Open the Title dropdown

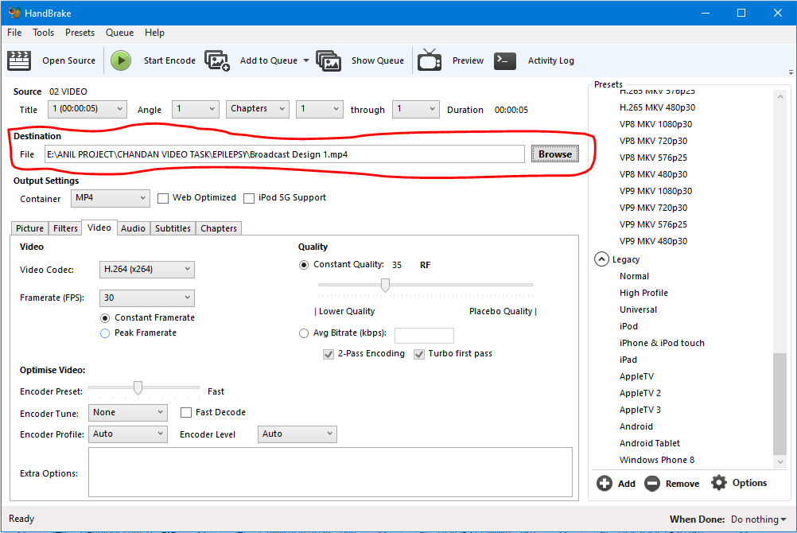click(87, 109)
